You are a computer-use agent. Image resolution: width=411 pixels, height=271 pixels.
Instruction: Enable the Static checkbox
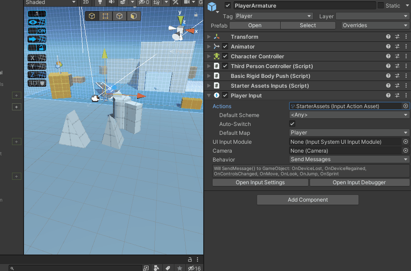tap(381, 6)
